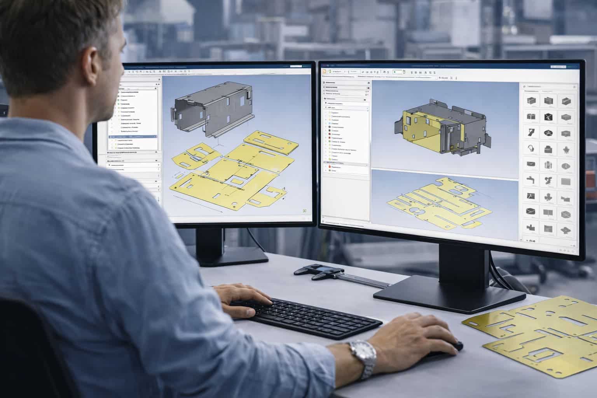Switch to the second tab in library panel
The width and height of the screenshot is (597, 398).
(548, 91)
